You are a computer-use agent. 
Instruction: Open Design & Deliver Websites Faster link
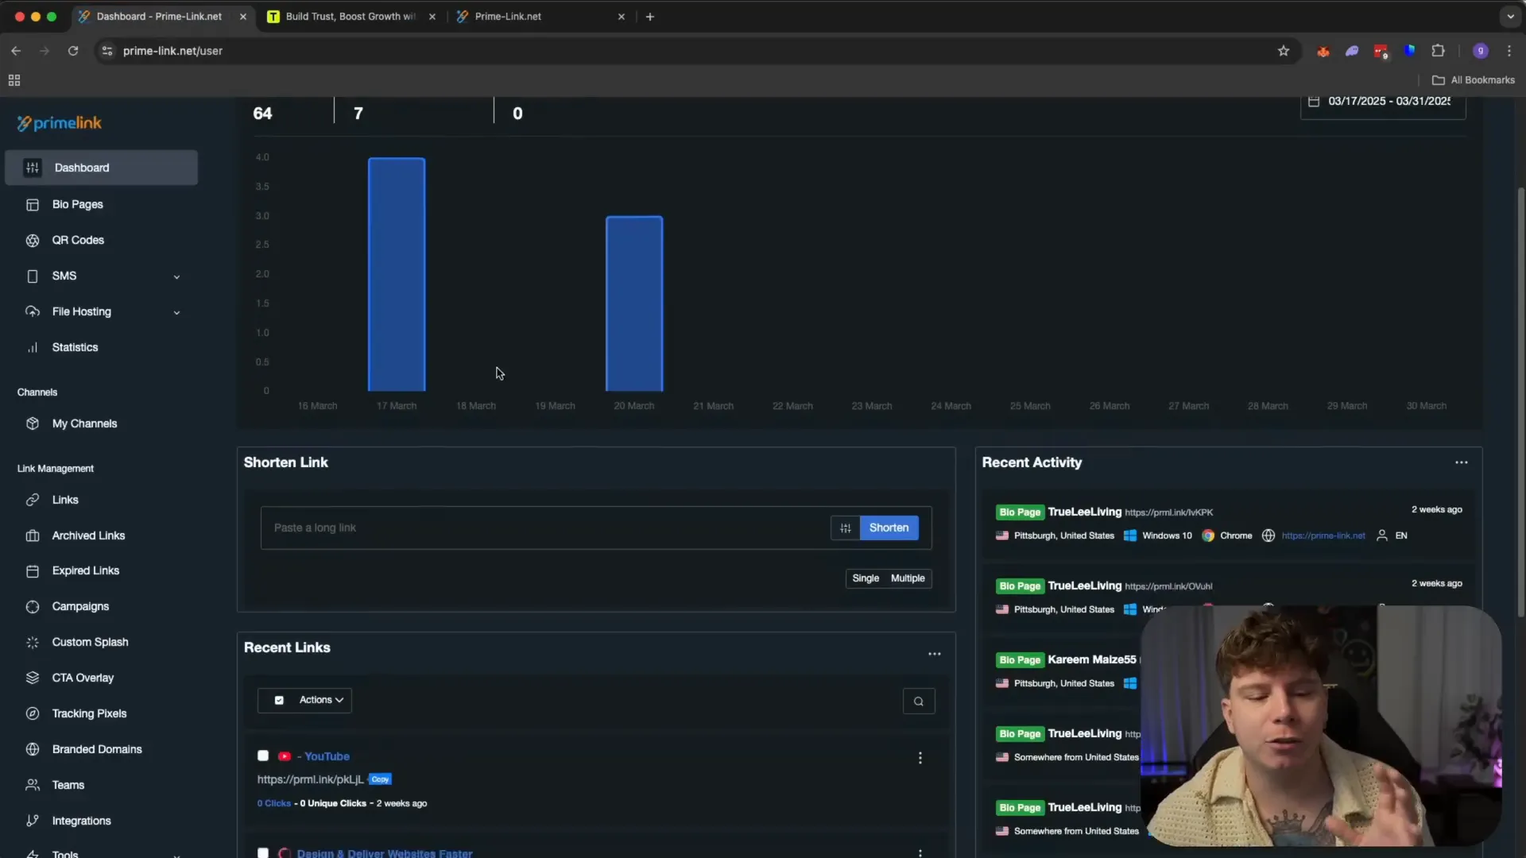point(385,853)
